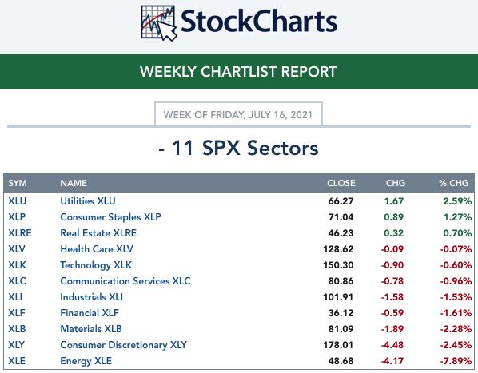Open Real Estate XLRE chart
The width and height of the screenshot is (478, 373).
pos(98,233)
